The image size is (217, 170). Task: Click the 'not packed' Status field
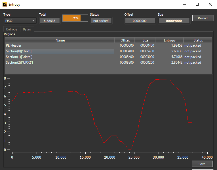coord(101,20)
